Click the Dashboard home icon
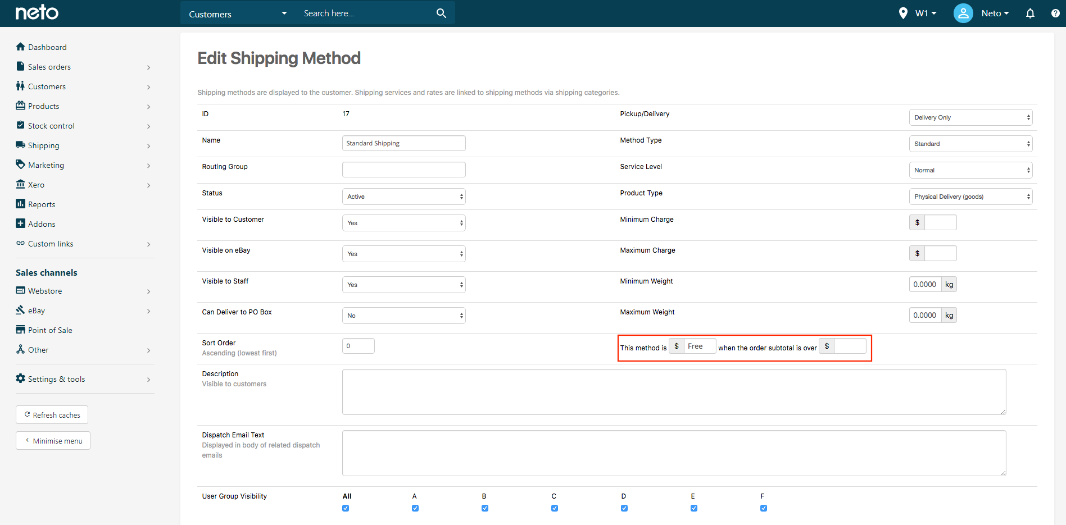The image size is (1066, 525). coord(21,47)
